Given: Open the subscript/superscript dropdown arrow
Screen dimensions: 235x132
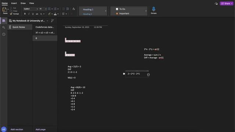Looking at the screenshot, I should click(44, 14).
